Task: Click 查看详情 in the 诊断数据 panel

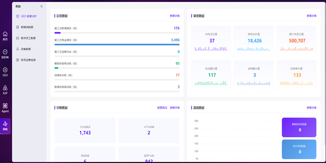Action: coord(175,108)
